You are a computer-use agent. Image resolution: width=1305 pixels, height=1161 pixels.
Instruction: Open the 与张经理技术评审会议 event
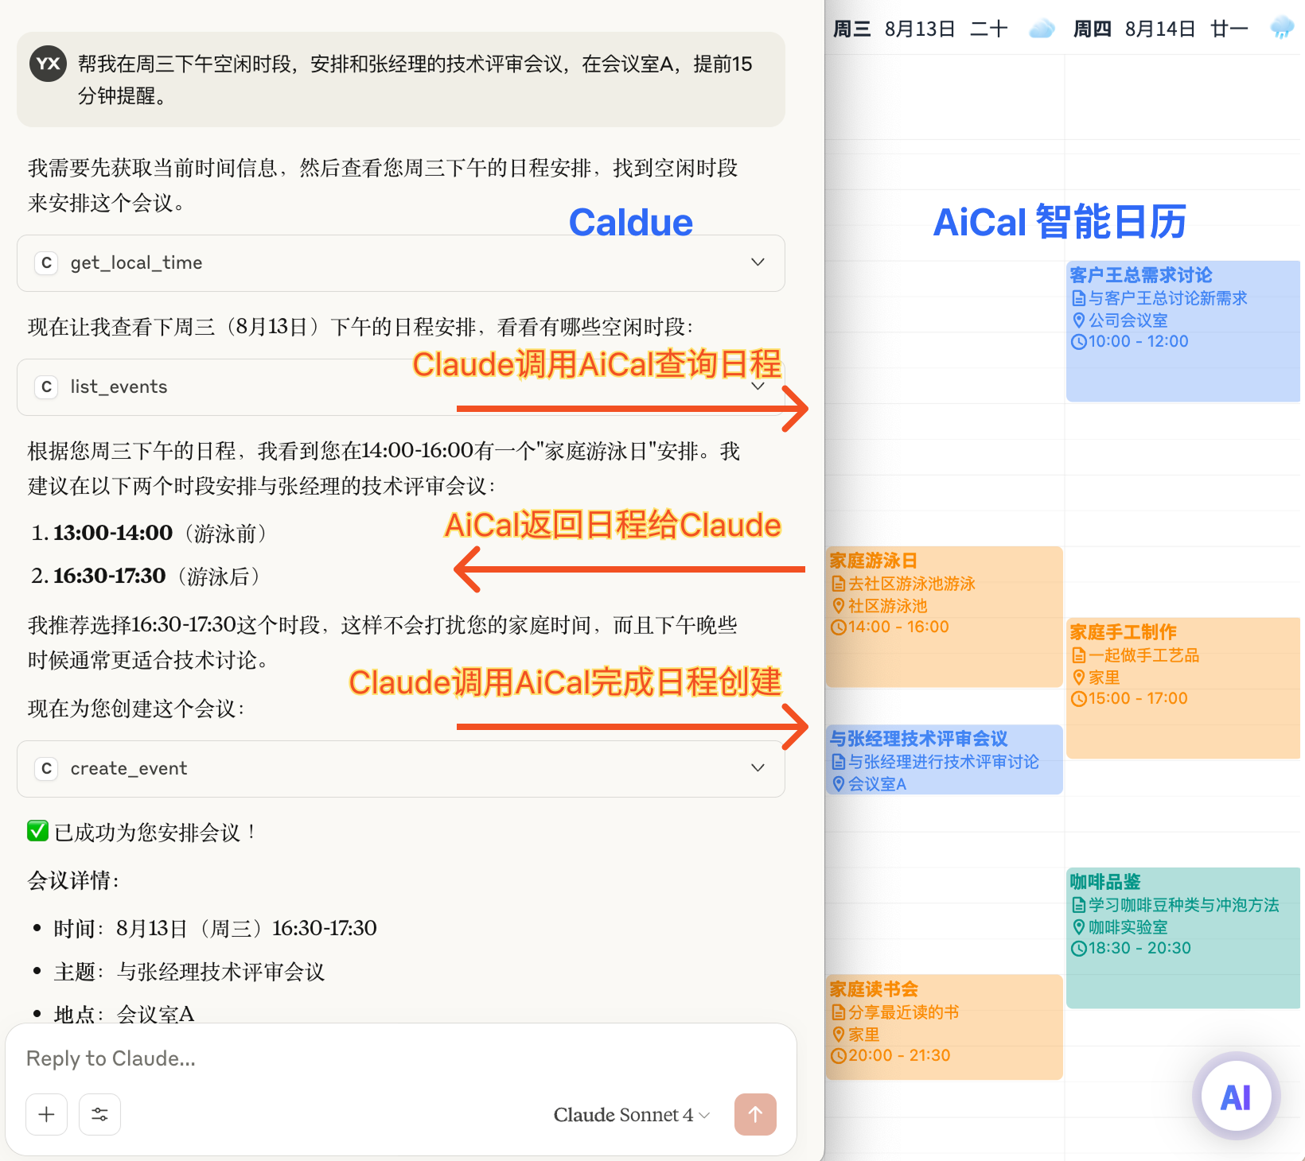click(x=944, y=759)
